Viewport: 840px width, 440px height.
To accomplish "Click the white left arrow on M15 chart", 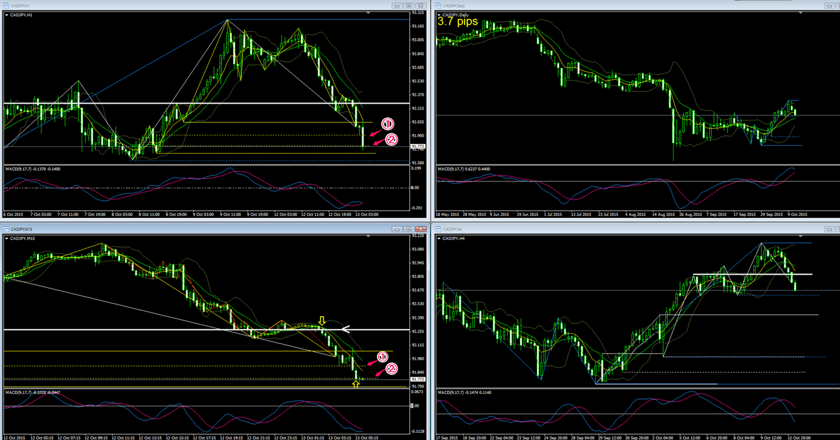I will [346, 329].
